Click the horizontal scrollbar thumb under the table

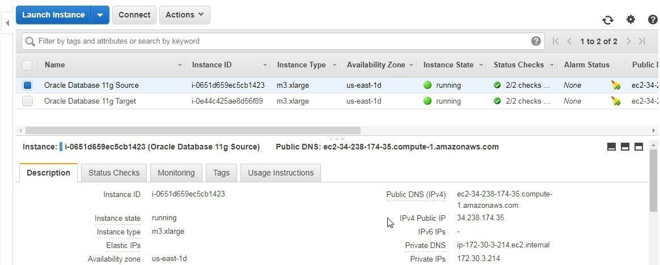coord(193,131)
